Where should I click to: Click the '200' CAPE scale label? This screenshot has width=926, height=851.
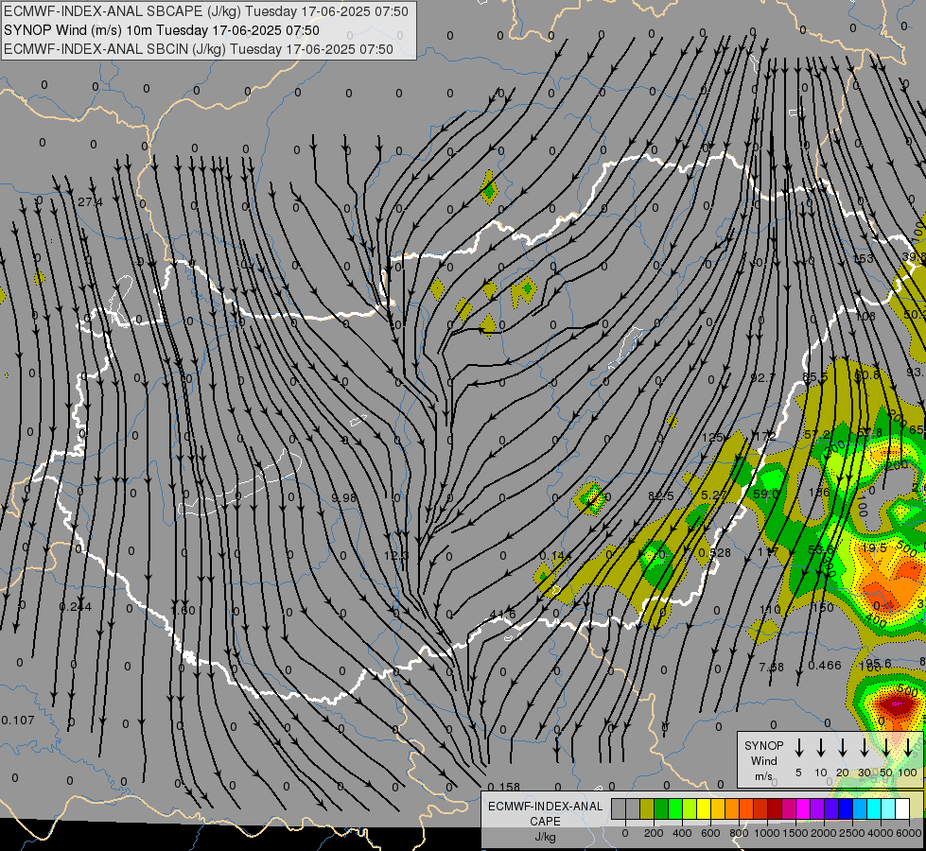(654, 833)
